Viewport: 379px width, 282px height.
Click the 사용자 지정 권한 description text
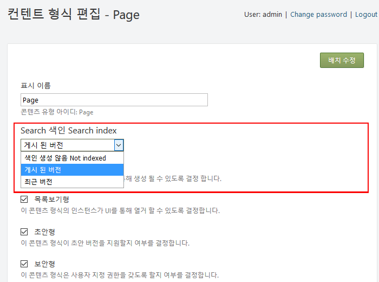tap(120, 275)
